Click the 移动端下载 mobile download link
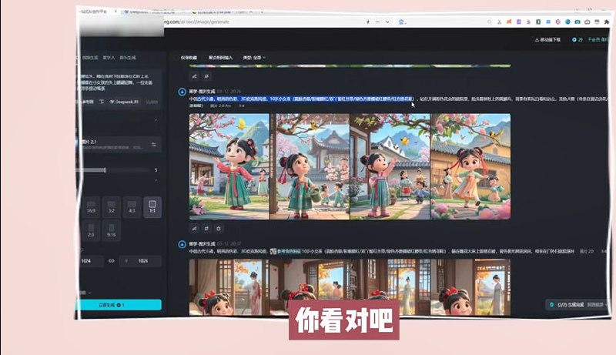This screenshot has height=355, width=616. (548, 39)
